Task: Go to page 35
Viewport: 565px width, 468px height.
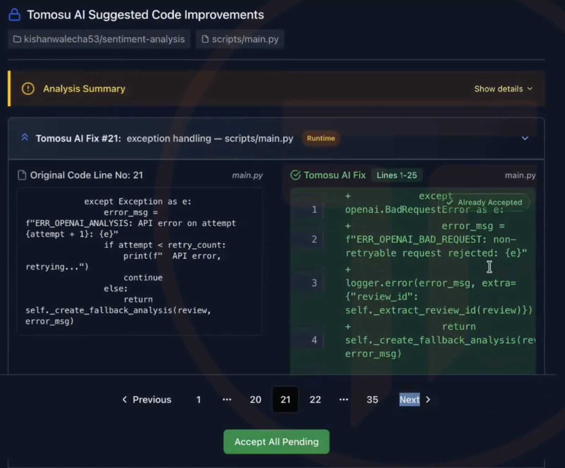Action: pos(372,399)
